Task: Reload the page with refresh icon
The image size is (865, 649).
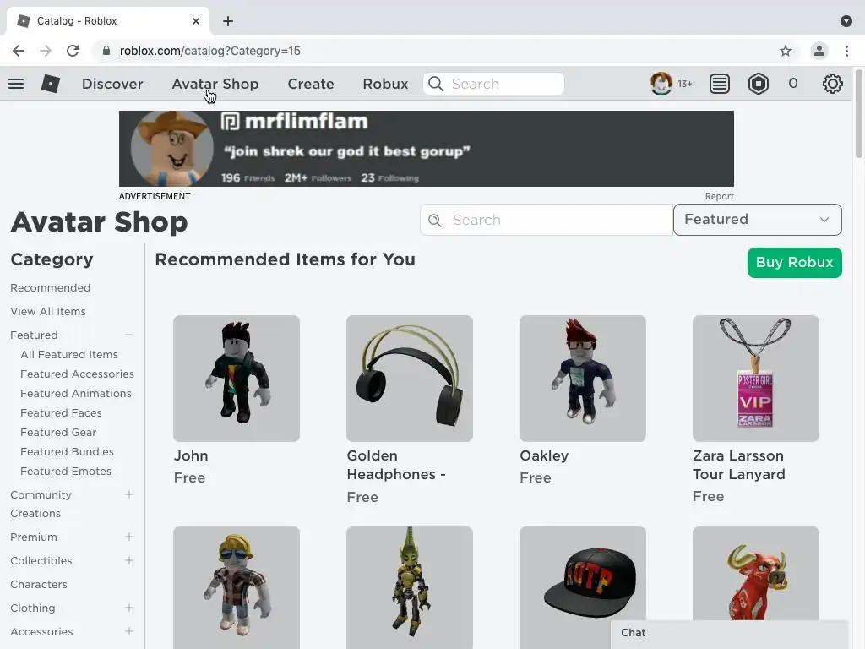Action: pyautogui.click(x=73, y=51)
